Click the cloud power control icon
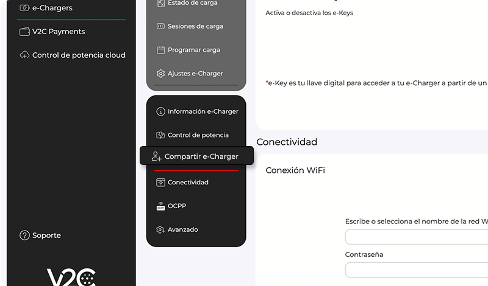This screenshot has width=488, height=286. (x=24, y=55)
